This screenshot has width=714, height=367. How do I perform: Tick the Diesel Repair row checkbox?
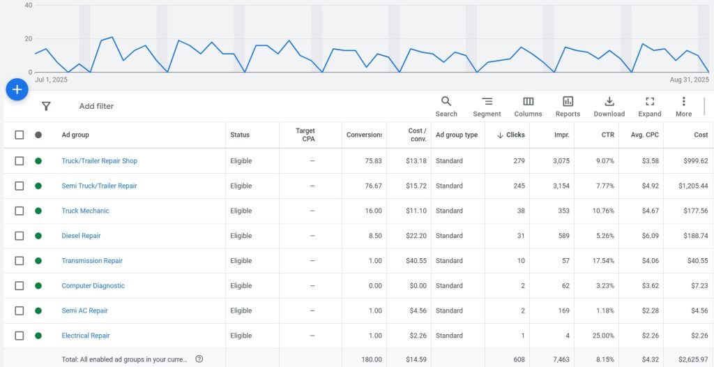click(x=20, y=236)
